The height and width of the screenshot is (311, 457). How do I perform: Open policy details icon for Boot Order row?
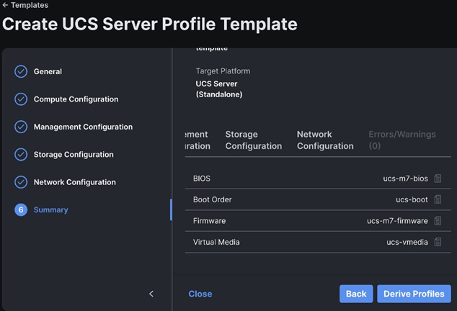(x=438, y=199)
